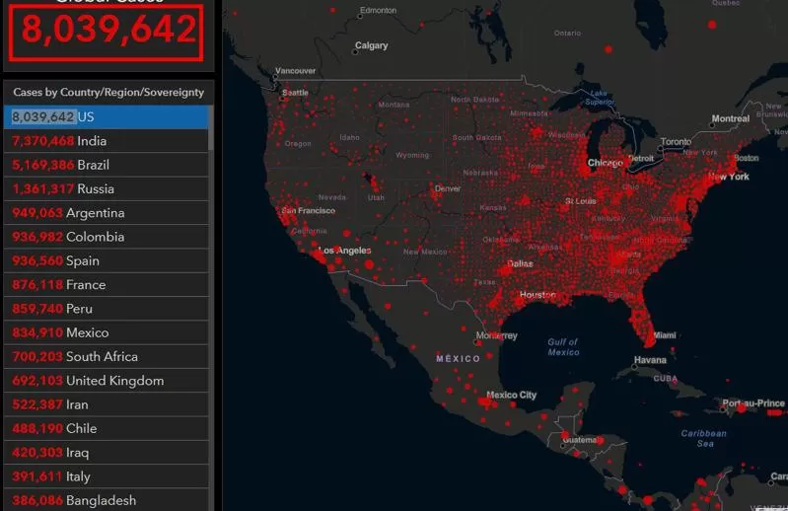
Task: Click the Havana label on map
Action: coord(650,360)
